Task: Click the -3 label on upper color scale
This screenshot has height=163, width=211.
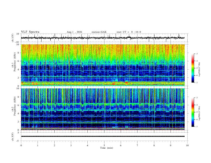Action: [197, 54]
